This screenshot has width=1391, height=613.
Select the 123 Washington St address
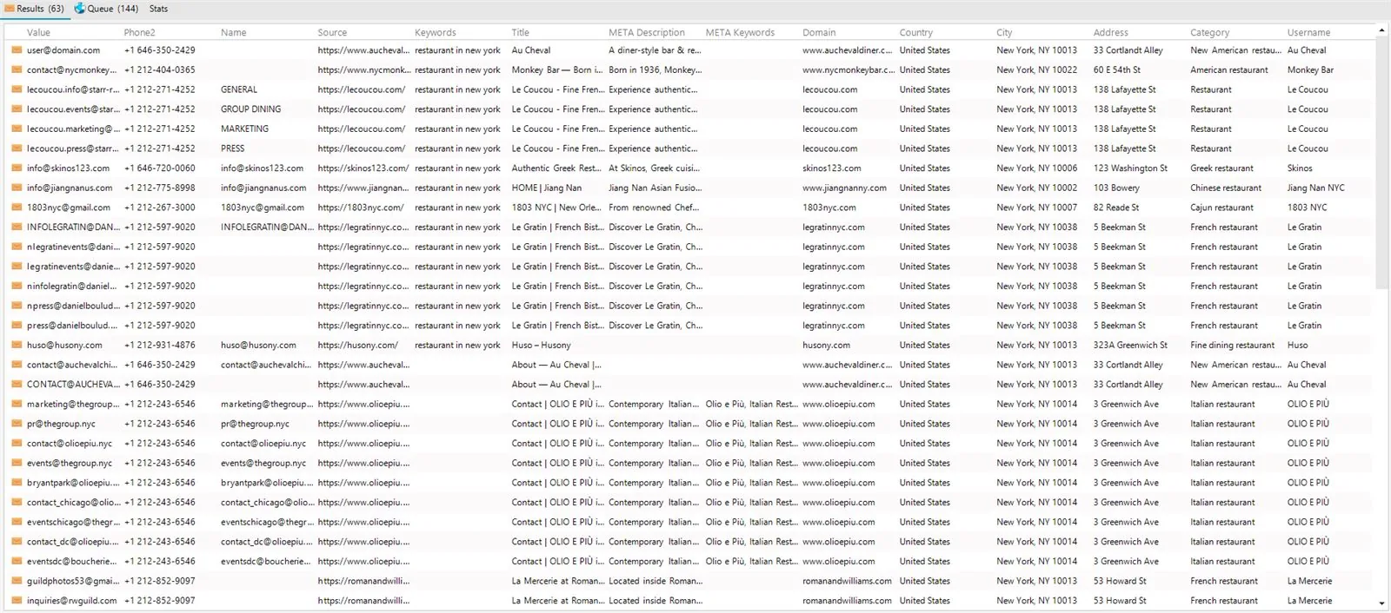tap(1130, 168)
